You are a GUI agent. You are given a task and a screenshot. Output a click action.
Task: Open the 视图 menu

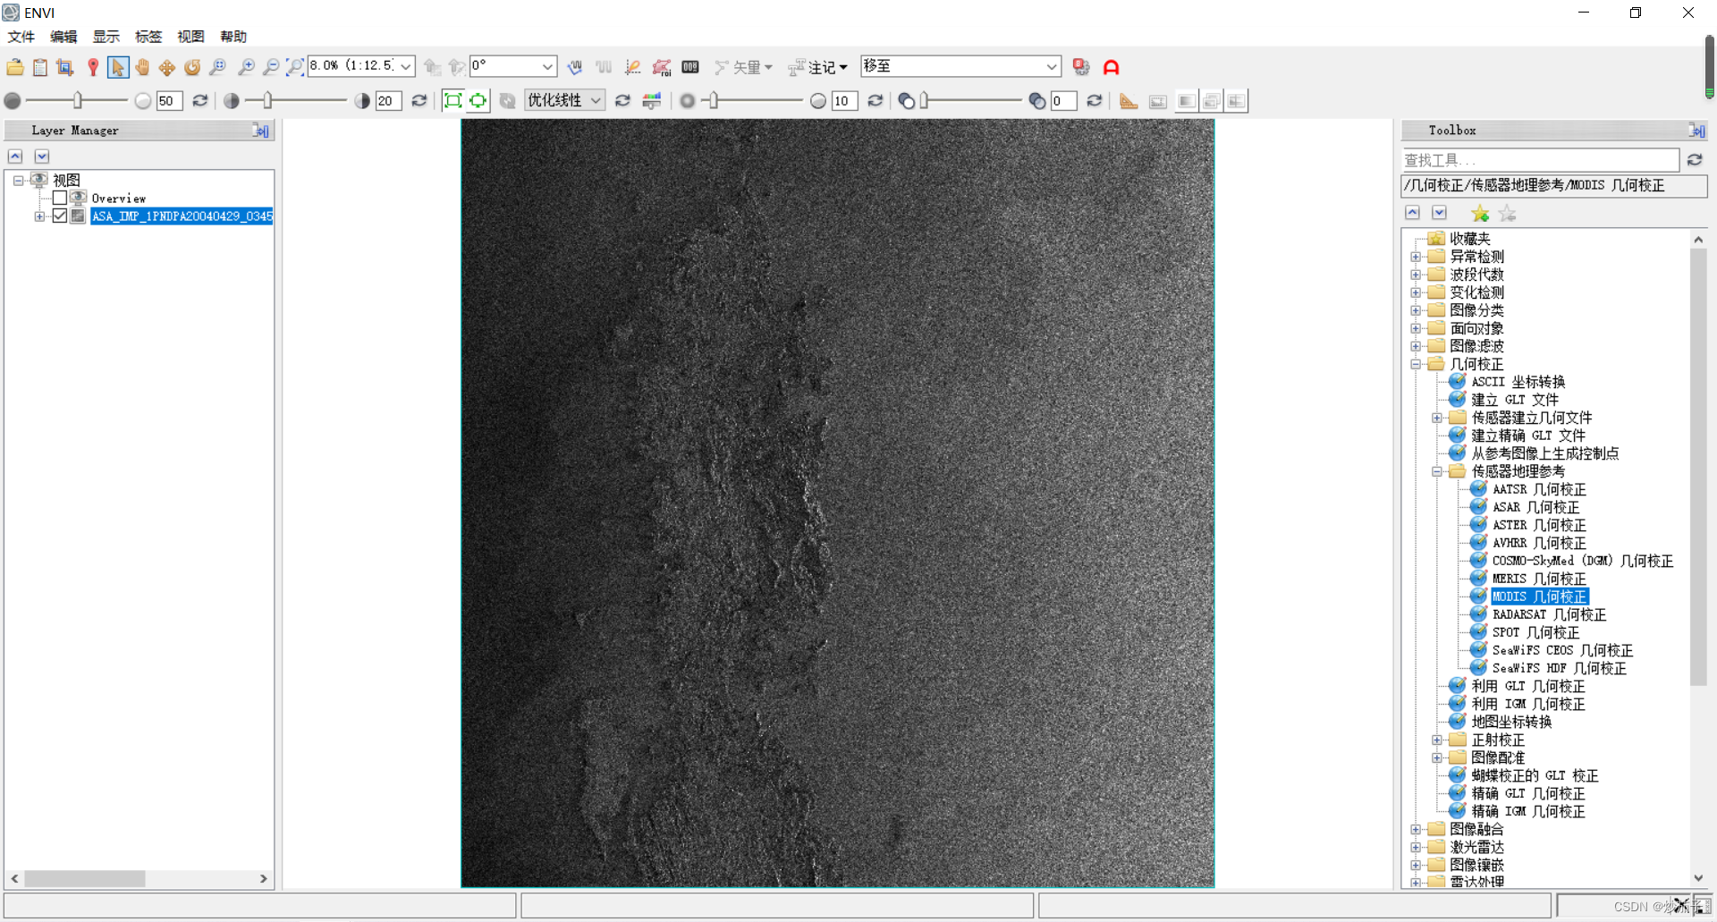click(190, 37)
